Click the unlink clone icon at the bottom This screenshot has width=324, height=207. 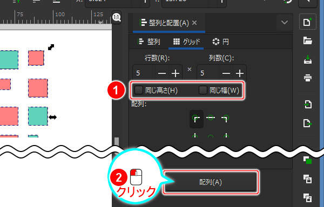pyautogui.click(x=307, y=197)
